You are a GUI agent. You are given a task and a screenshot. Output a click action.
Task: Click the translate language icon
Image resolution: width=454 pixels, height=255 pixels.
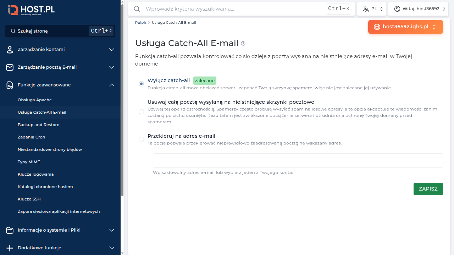366,9
